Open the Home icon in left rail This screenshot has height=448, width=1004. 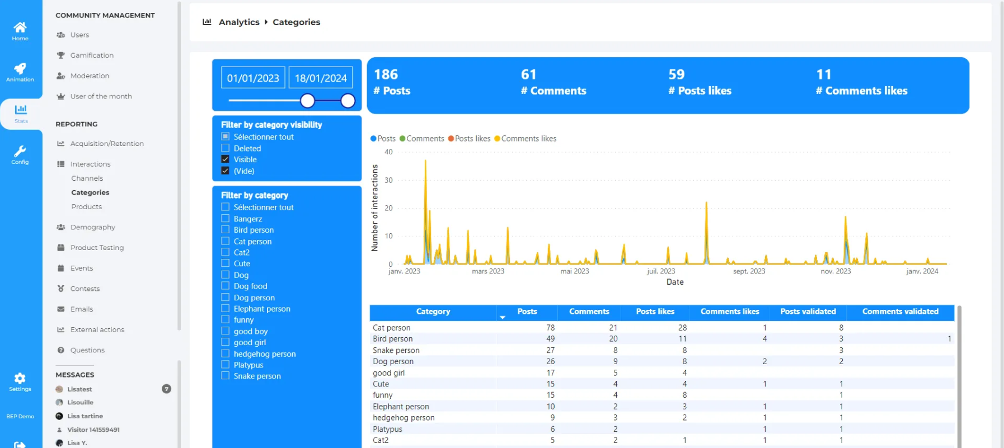(20, 28)
